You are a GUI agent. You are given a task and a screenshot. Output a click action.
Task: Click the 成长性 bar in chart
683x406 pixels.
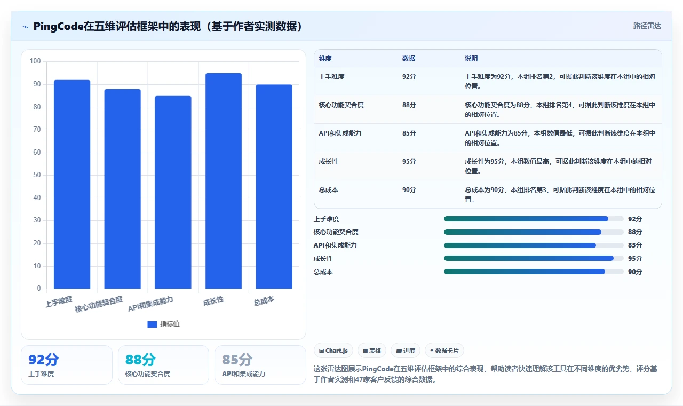click(x=224, y=181)
